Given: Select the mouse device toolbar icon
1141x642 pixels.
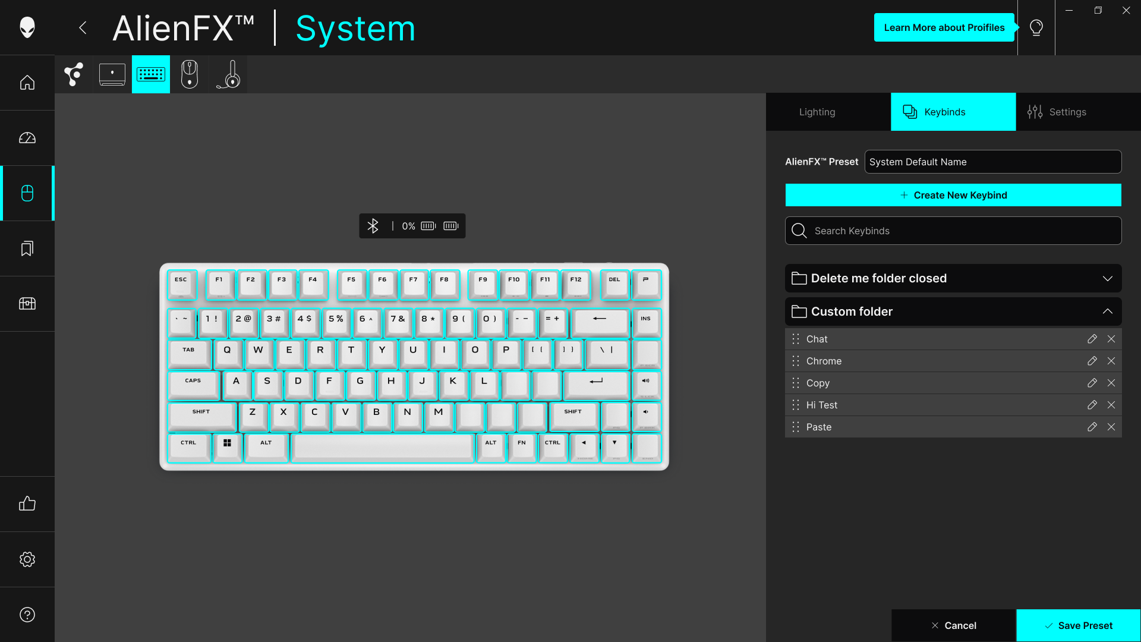Looking at the screenshot, I should click(x=190, y=74).
